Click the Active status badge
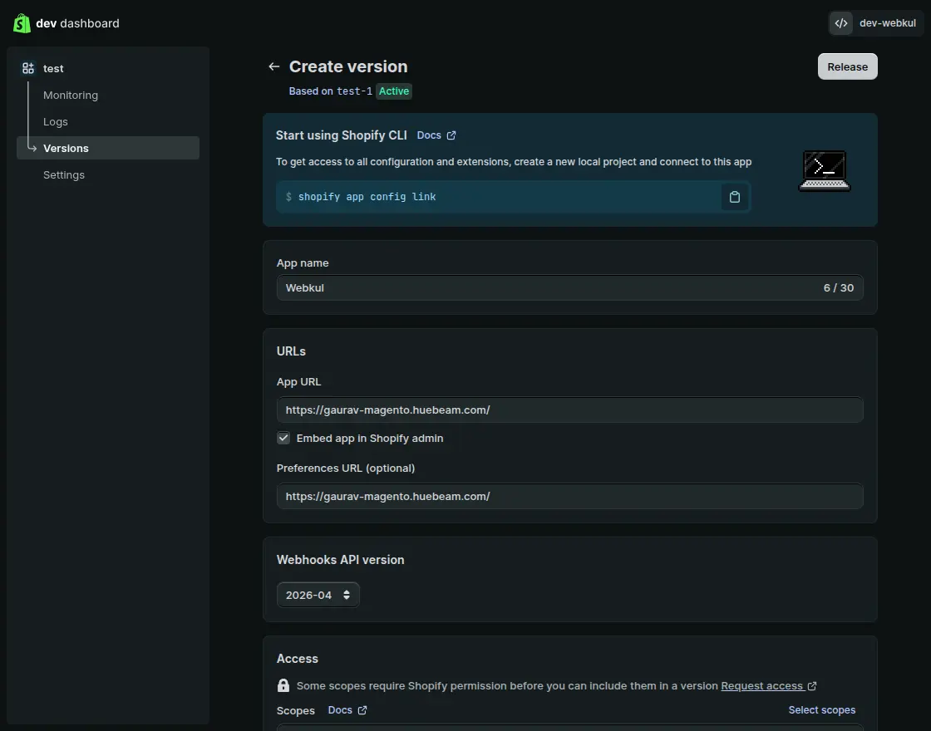The image size is (931, 731). [x=394, y=91]
